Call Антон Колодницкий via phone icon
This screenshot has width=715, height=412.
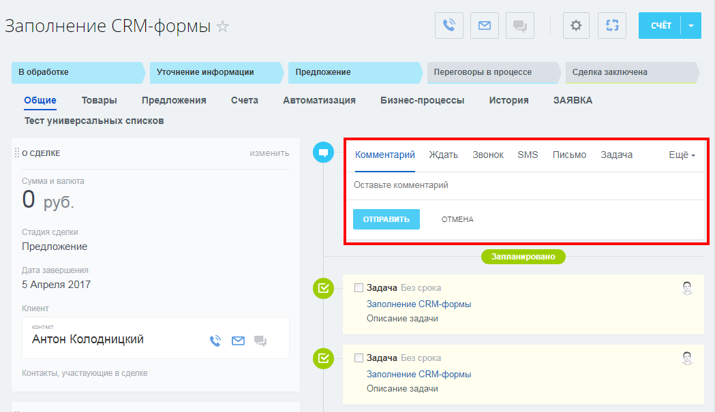tap(215, 341)
